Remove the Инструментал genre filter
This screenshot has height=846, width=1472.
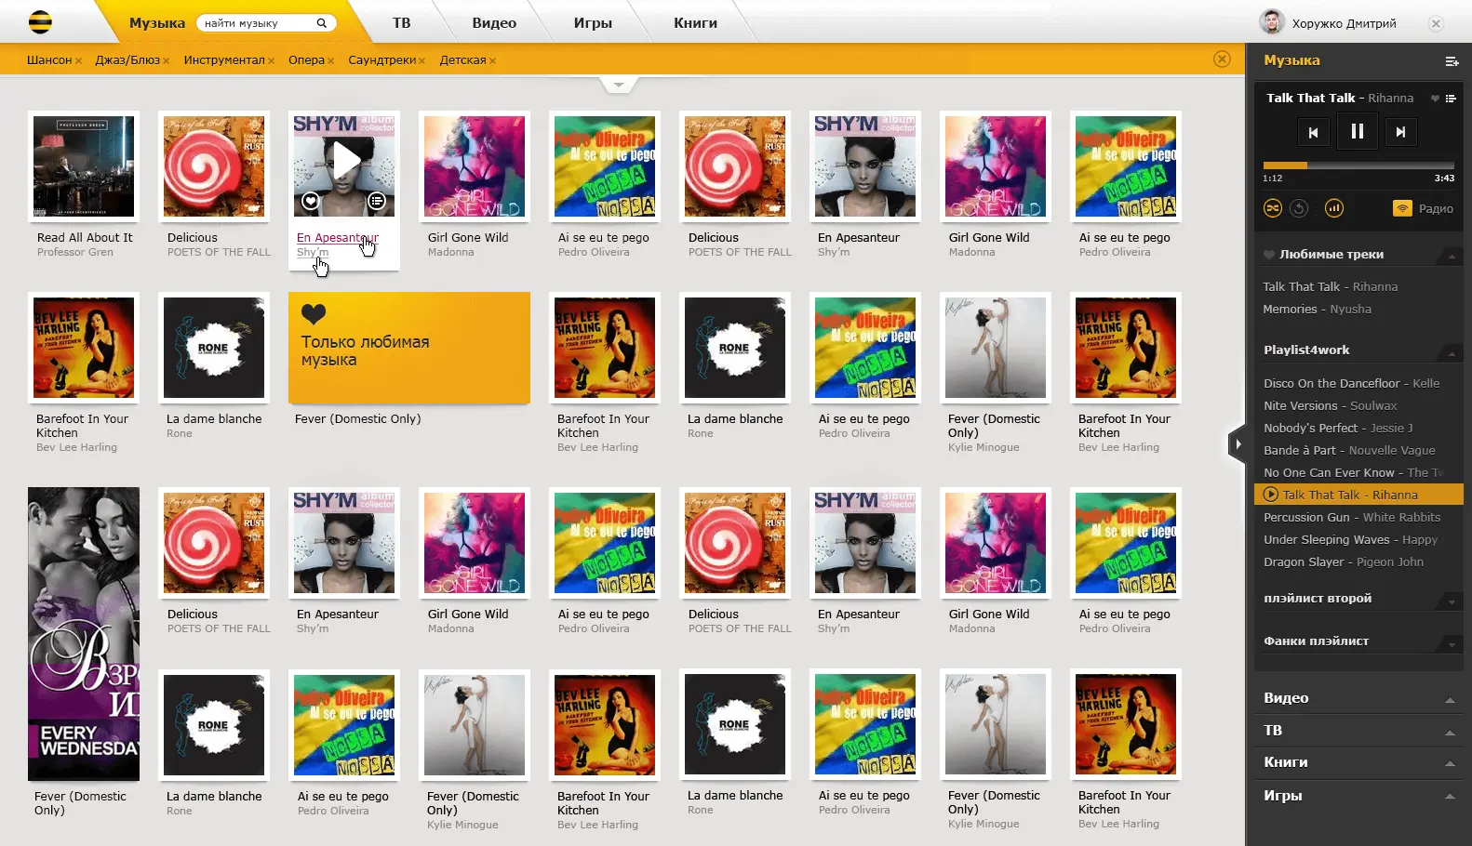pos(271,61)
